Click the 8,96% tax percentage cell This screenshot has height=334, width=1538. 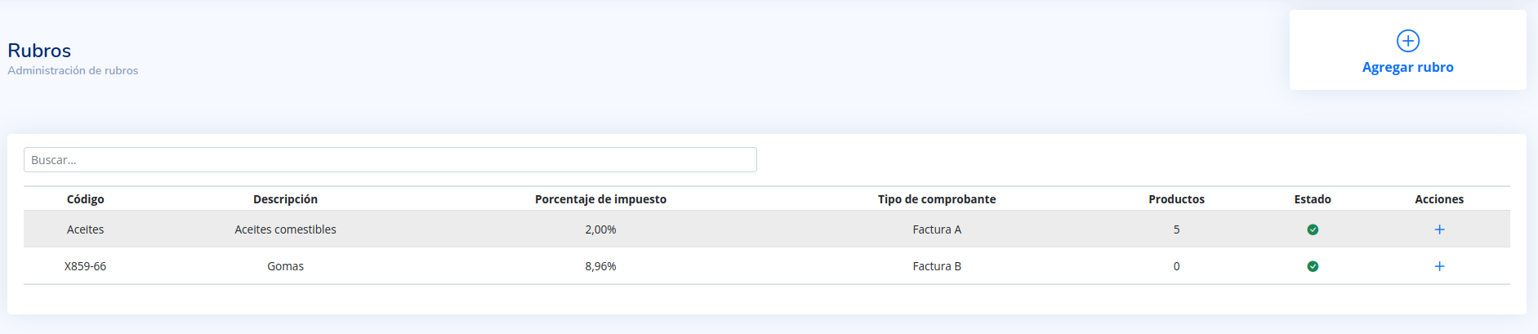pyautogui.click(x=600, y=266)
